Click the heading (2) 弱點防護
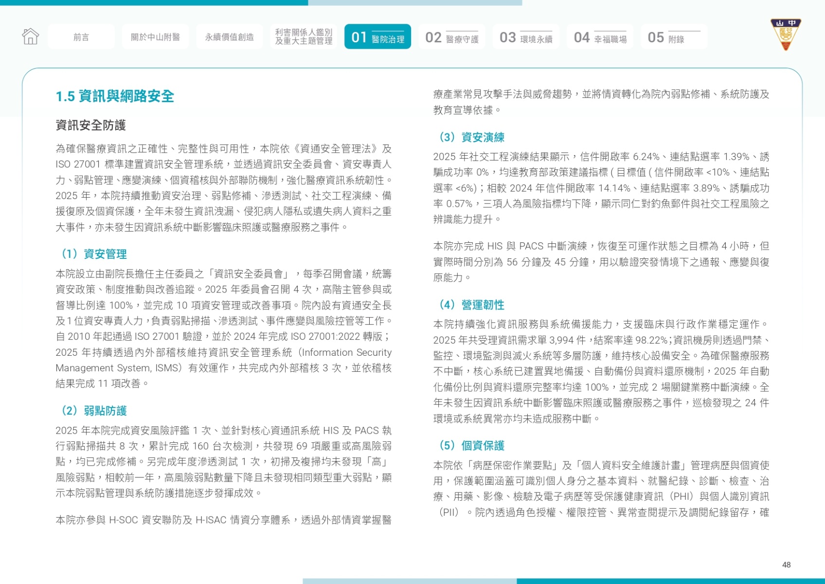825x584 pixels. click(x=91, y=411)
